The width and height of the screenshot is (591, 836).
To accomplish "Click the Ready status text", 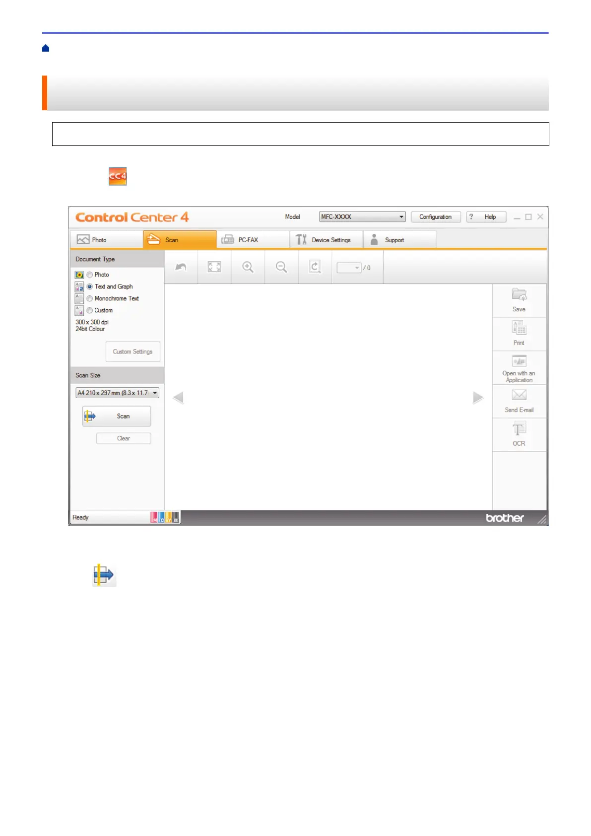I will [80, 517].
